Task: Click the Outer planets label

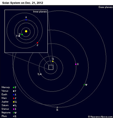Action: [106, 7]
